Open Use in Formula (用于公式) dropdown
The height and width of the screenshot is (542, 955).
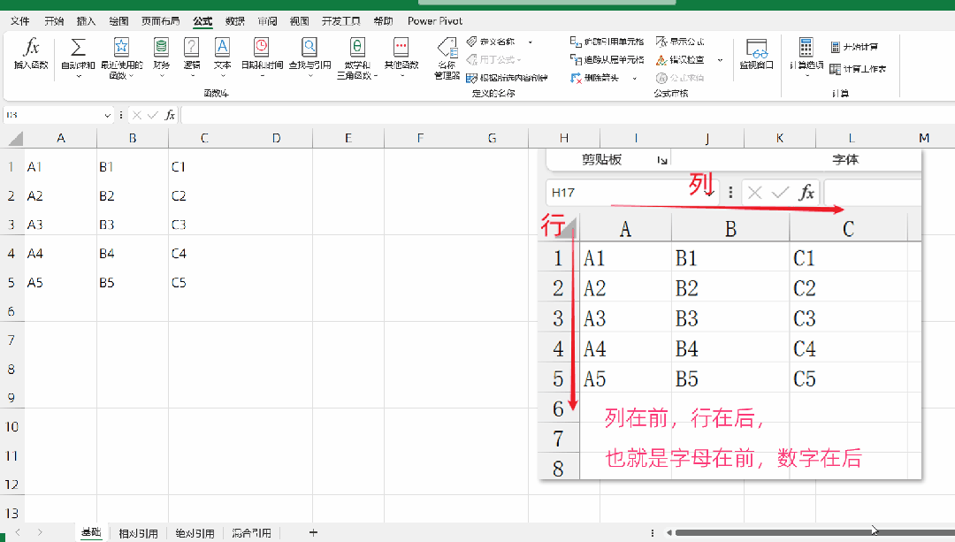pyautogui.click(x=493, y=59)
